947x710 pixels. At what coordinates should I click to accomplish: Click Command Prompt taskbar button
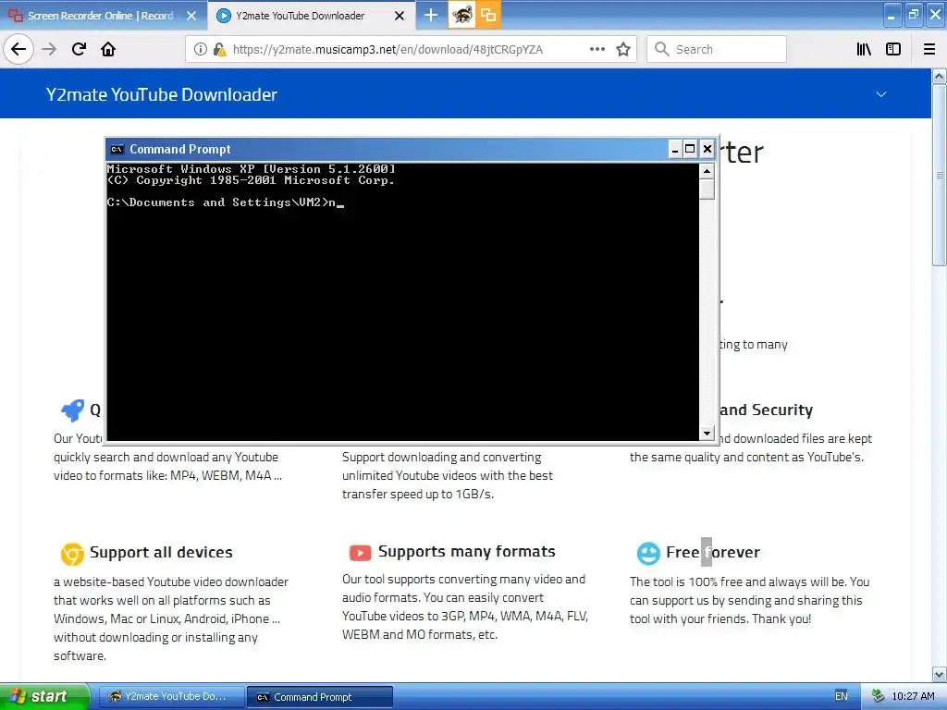(x=320, y=697)
